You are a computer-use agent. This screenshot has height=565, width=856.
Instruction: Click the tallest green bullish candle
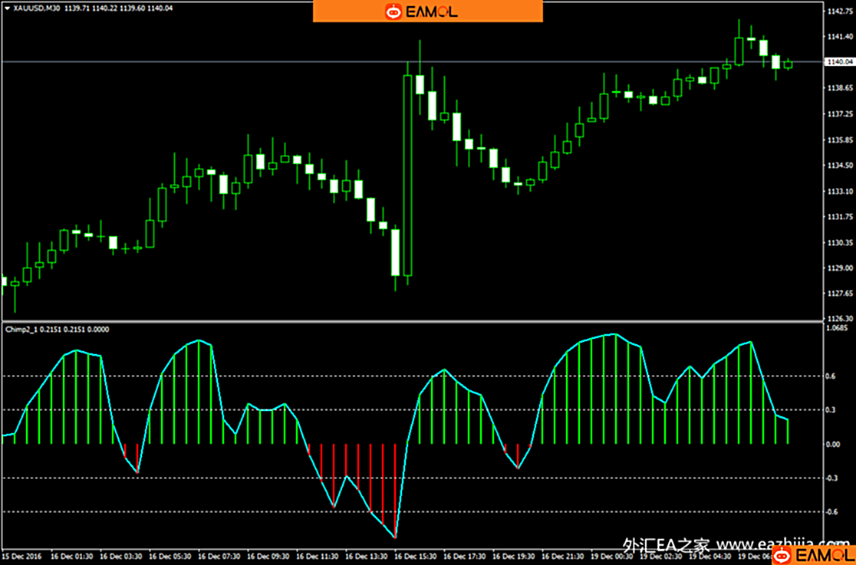pyautogui.click(x=407, y=175)
